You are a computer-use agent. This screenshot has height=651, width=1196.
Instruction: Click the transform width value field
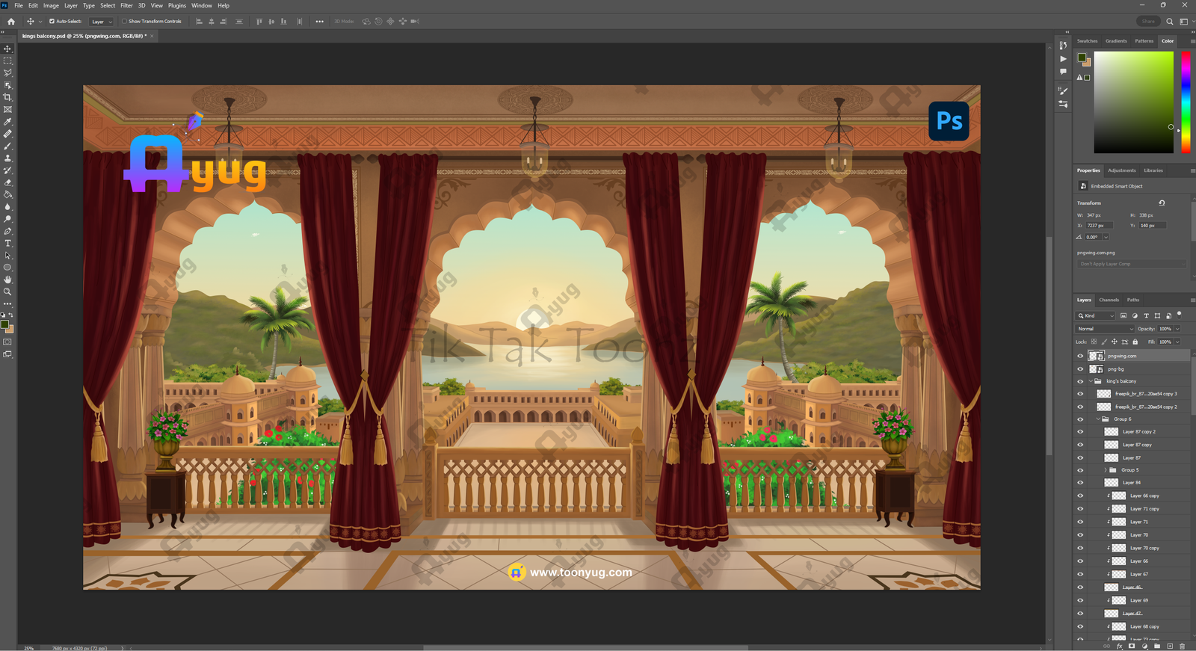(1098, 215)
